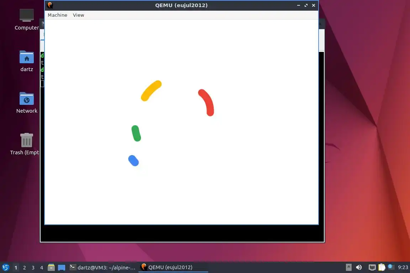Switch to workspace 1
Image resolution: width=410 pixels, height=273 pixels.
[16, 268]
